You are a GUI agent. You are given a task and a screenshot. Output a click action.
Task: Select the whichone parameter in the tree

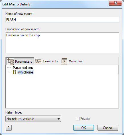25,72
